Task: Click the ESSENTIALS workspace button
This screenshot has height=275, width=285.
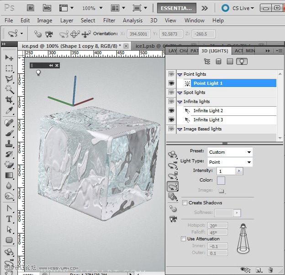Action: [x=176, y=8]
